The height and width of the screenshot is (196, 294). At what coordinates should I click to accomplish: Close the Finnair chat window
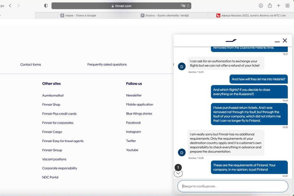point(285,40)
